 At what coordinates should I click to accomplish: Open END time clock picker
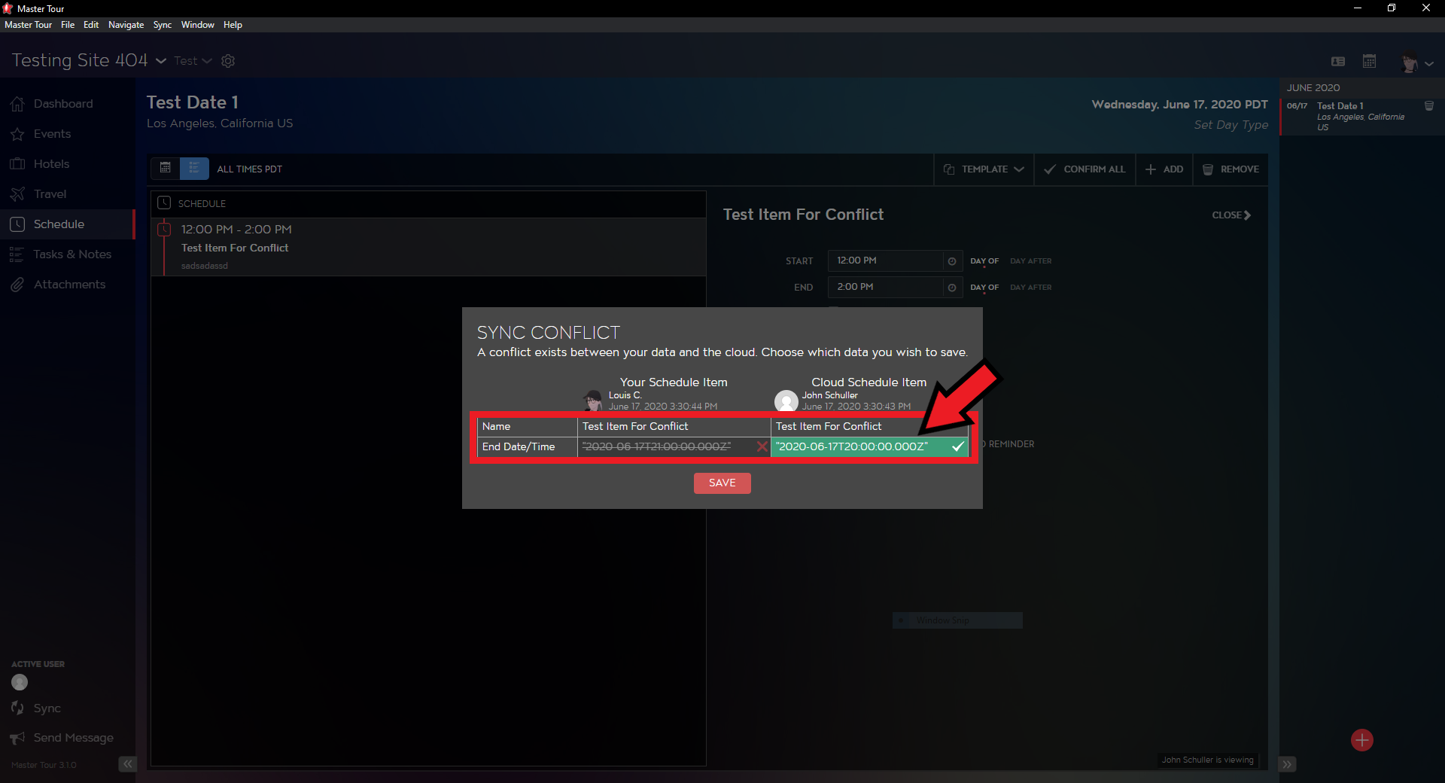952,288
